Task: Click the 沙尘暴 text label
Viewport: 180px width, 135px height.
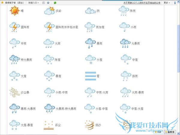Action: click(25, 92)
